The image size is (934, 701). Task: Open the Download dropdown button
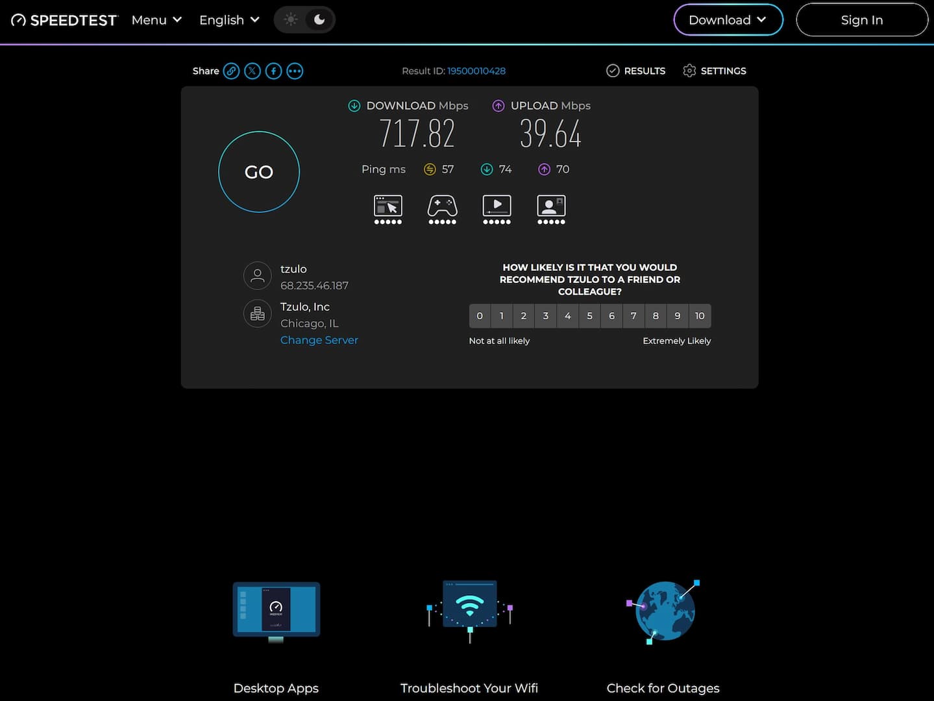(x=728, y=20)
